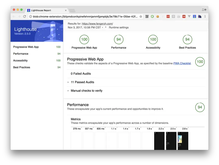Open the PWA Checklist link
The image size is (219, 165).
182,63
